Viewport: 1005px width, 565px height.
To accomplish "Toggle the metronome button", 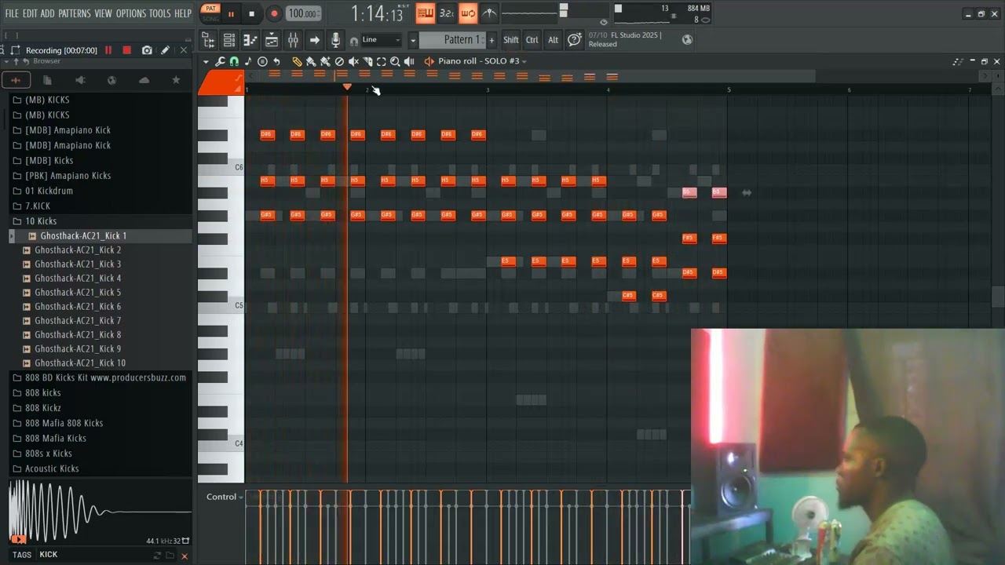I will coord(489,13).
